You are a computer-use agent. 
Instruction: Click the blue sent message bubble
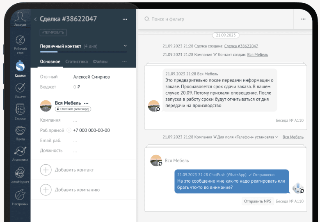tap(232, 181)
